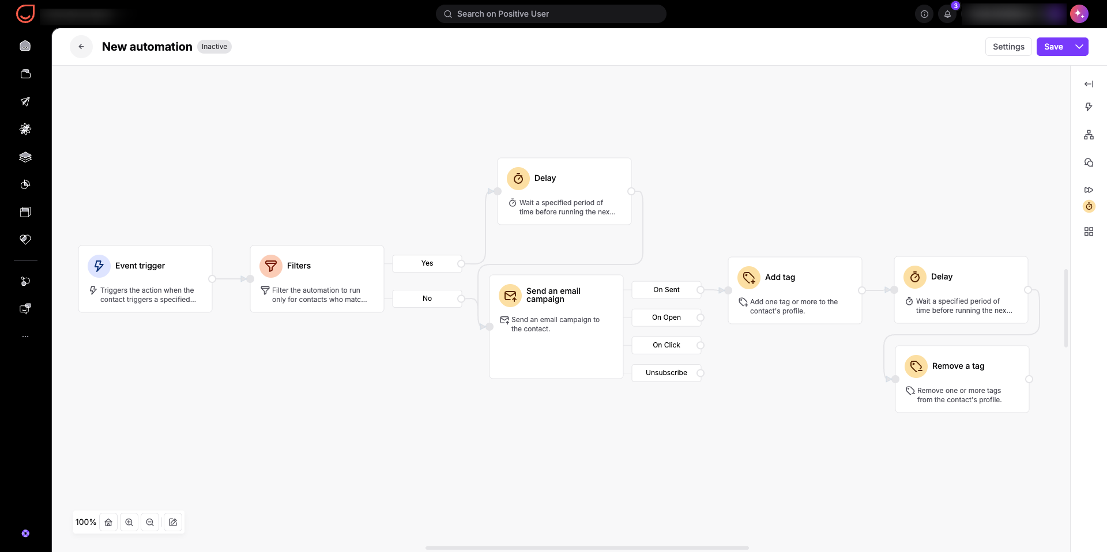Click the On Sent output

(667, 290)
